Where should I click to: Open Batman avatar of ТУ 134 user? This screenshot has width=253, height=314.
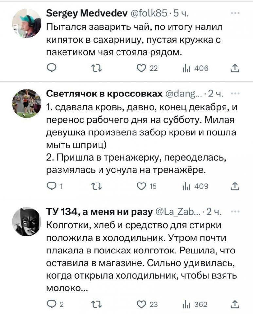26,221
